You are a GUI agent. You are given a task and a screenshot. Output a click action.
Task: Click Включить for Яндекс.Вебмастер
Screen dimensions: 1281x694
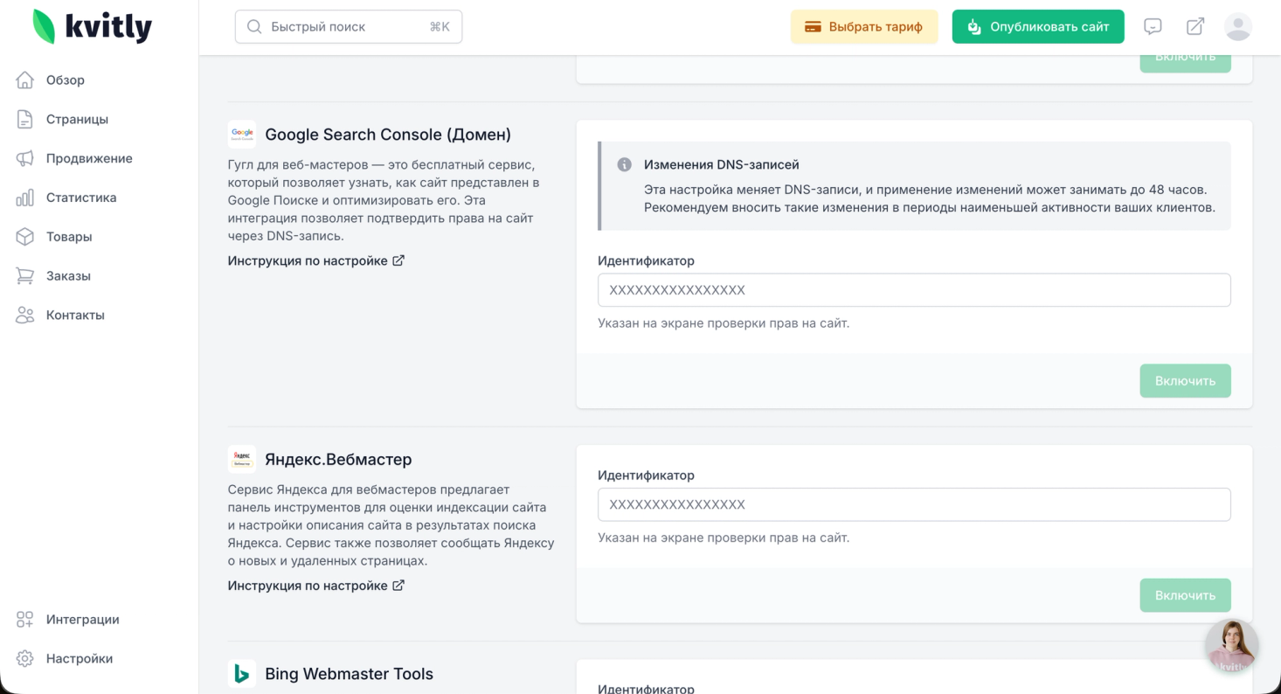(x=1185, y=595)
